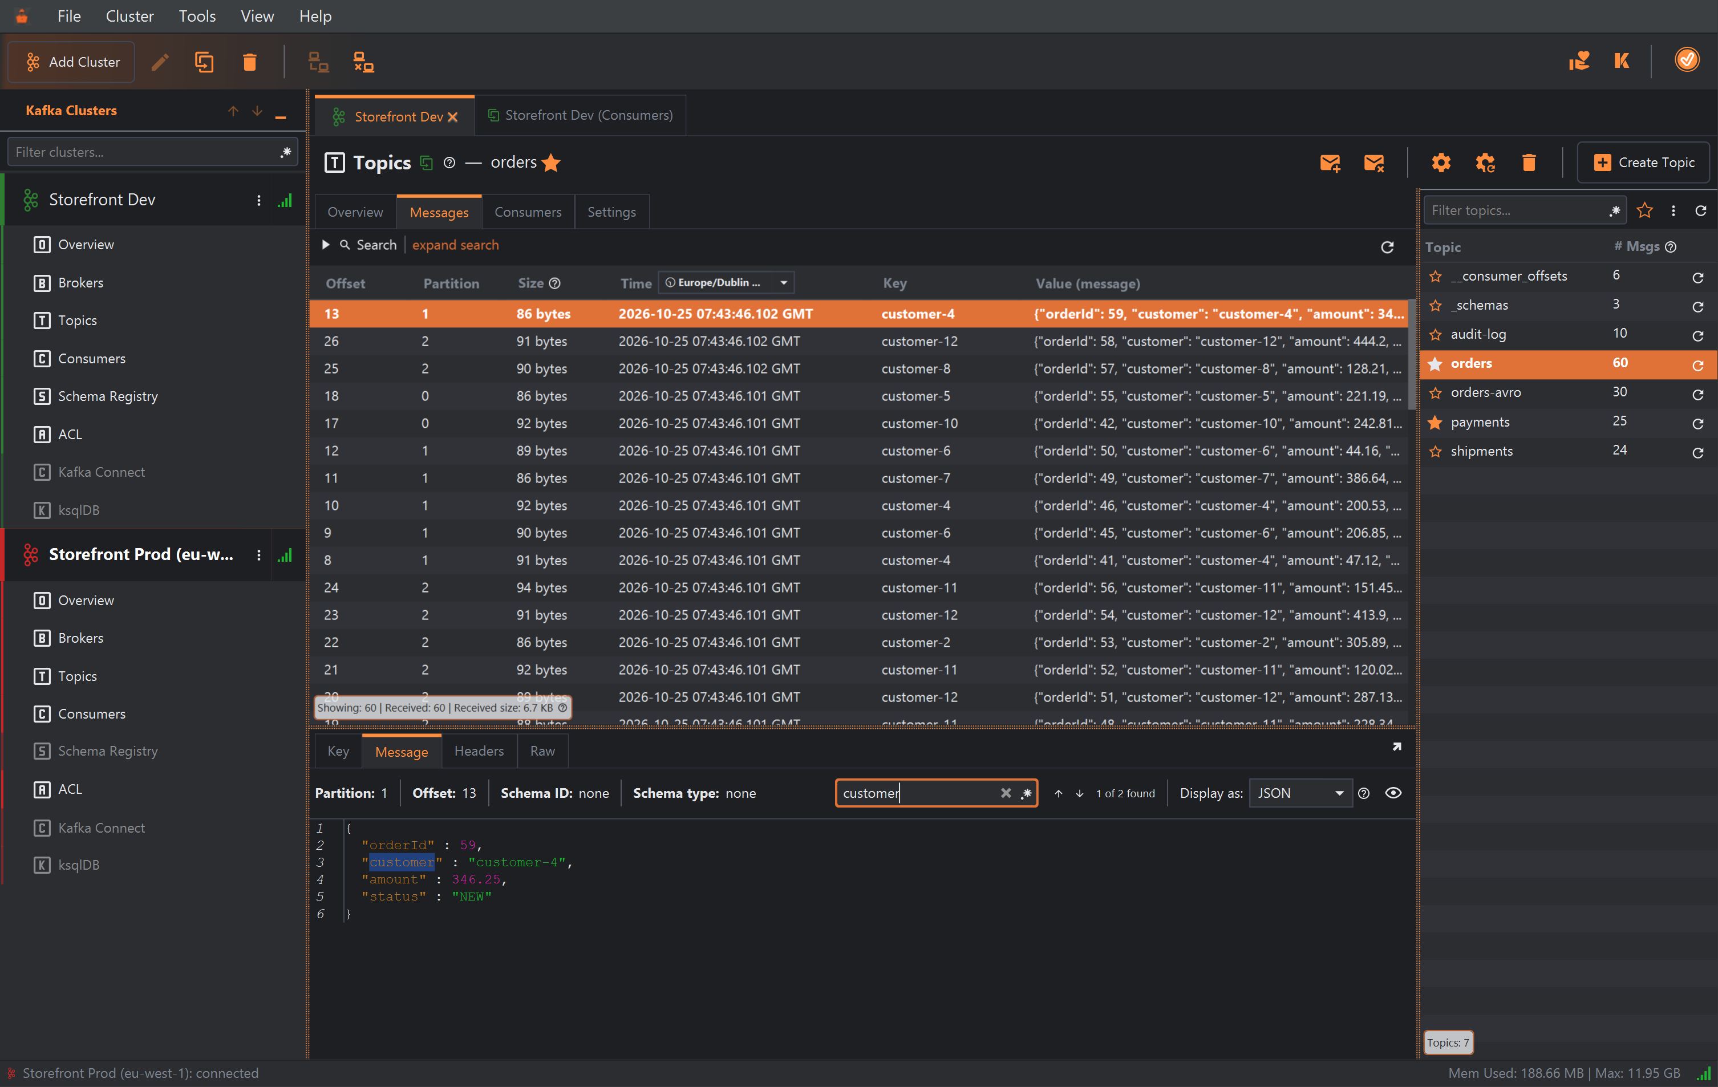This screenshot has width=1718, height=1087.
Task: Click the expand search link
Action: (x=455, y=245)
